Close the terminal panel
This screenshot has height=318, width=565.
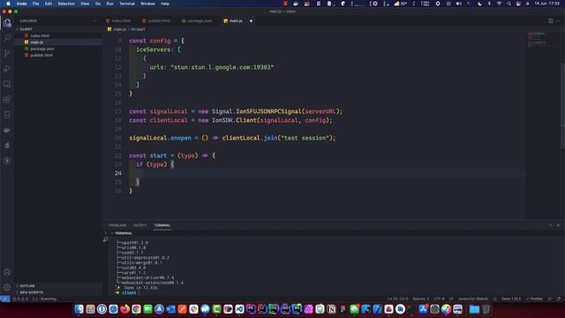click(558, 225)
